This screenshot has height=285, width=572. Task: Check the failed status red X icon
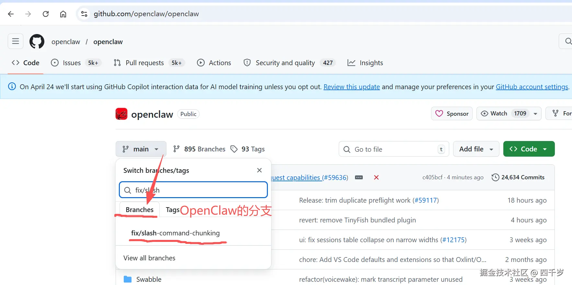tap(376, 177)
